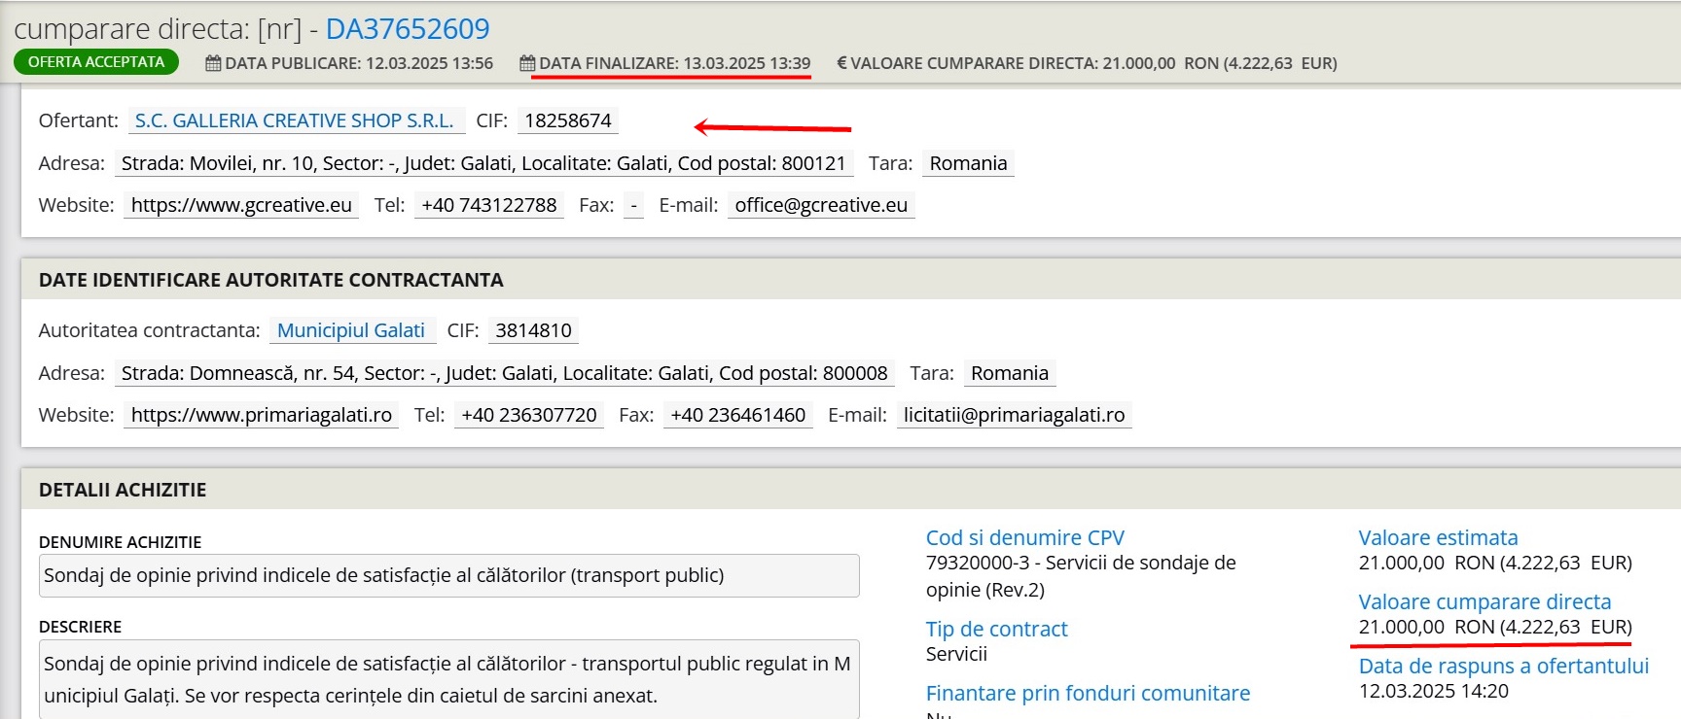
Task: Open the Municipiul Galati authority link
Action: tap(351, 330)
